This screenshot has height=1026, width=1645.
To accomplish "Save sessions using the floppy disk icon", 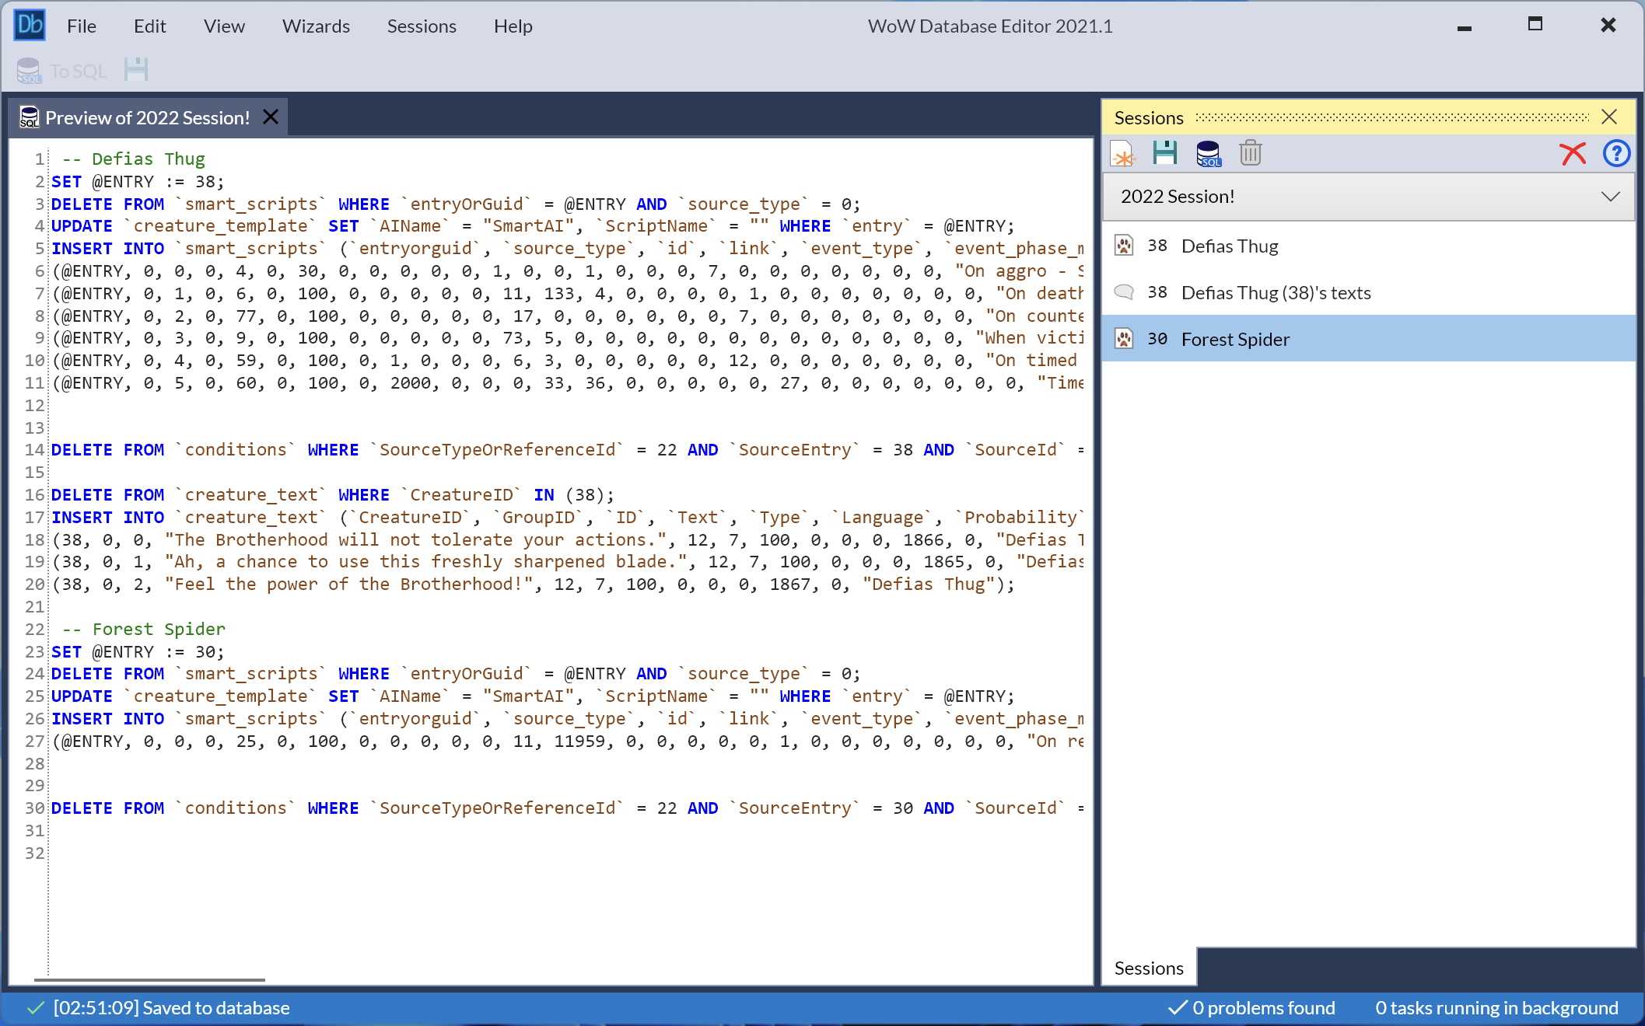I will point(1165,153).
